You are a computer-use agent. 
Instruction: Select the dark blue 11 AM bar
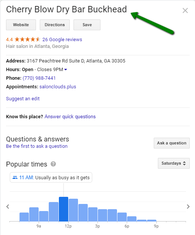click(x=63, y=209)
